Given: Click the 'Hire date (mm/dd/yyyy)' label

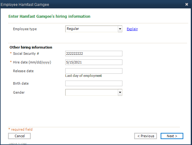Looking at the screenshot, I should 32,62.
